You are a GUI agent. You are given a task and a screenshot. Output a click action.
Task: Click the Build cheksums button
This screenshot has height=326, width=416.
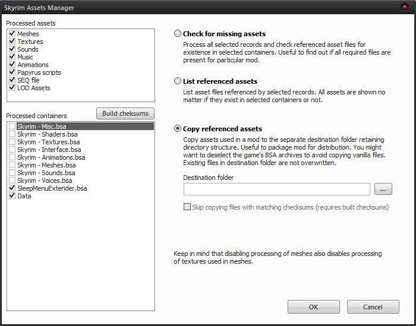[125, 113]
